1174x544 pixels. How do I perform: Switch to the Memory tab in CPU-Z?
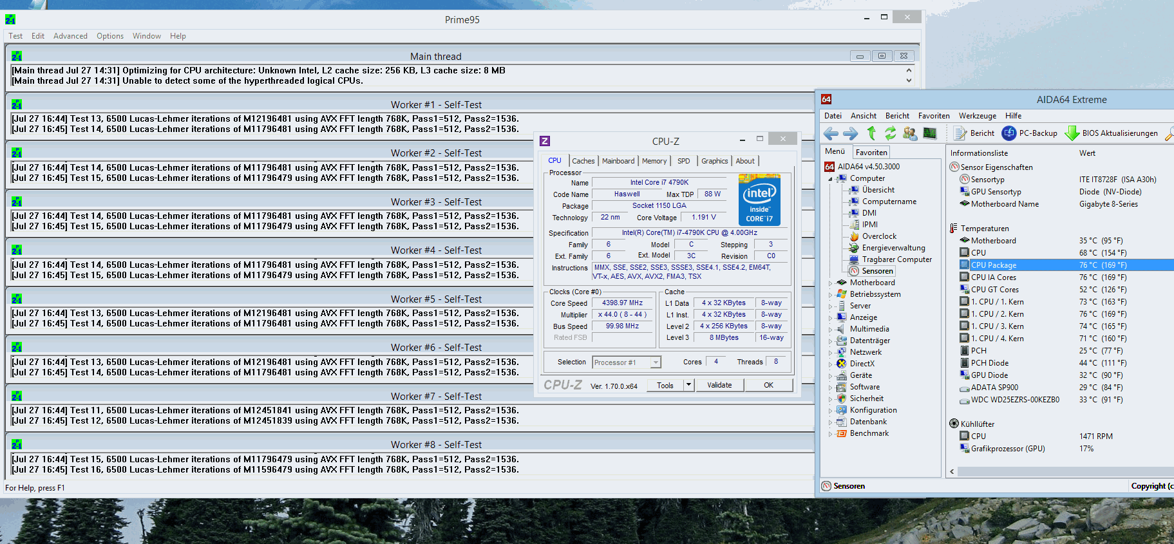point(654,161)
